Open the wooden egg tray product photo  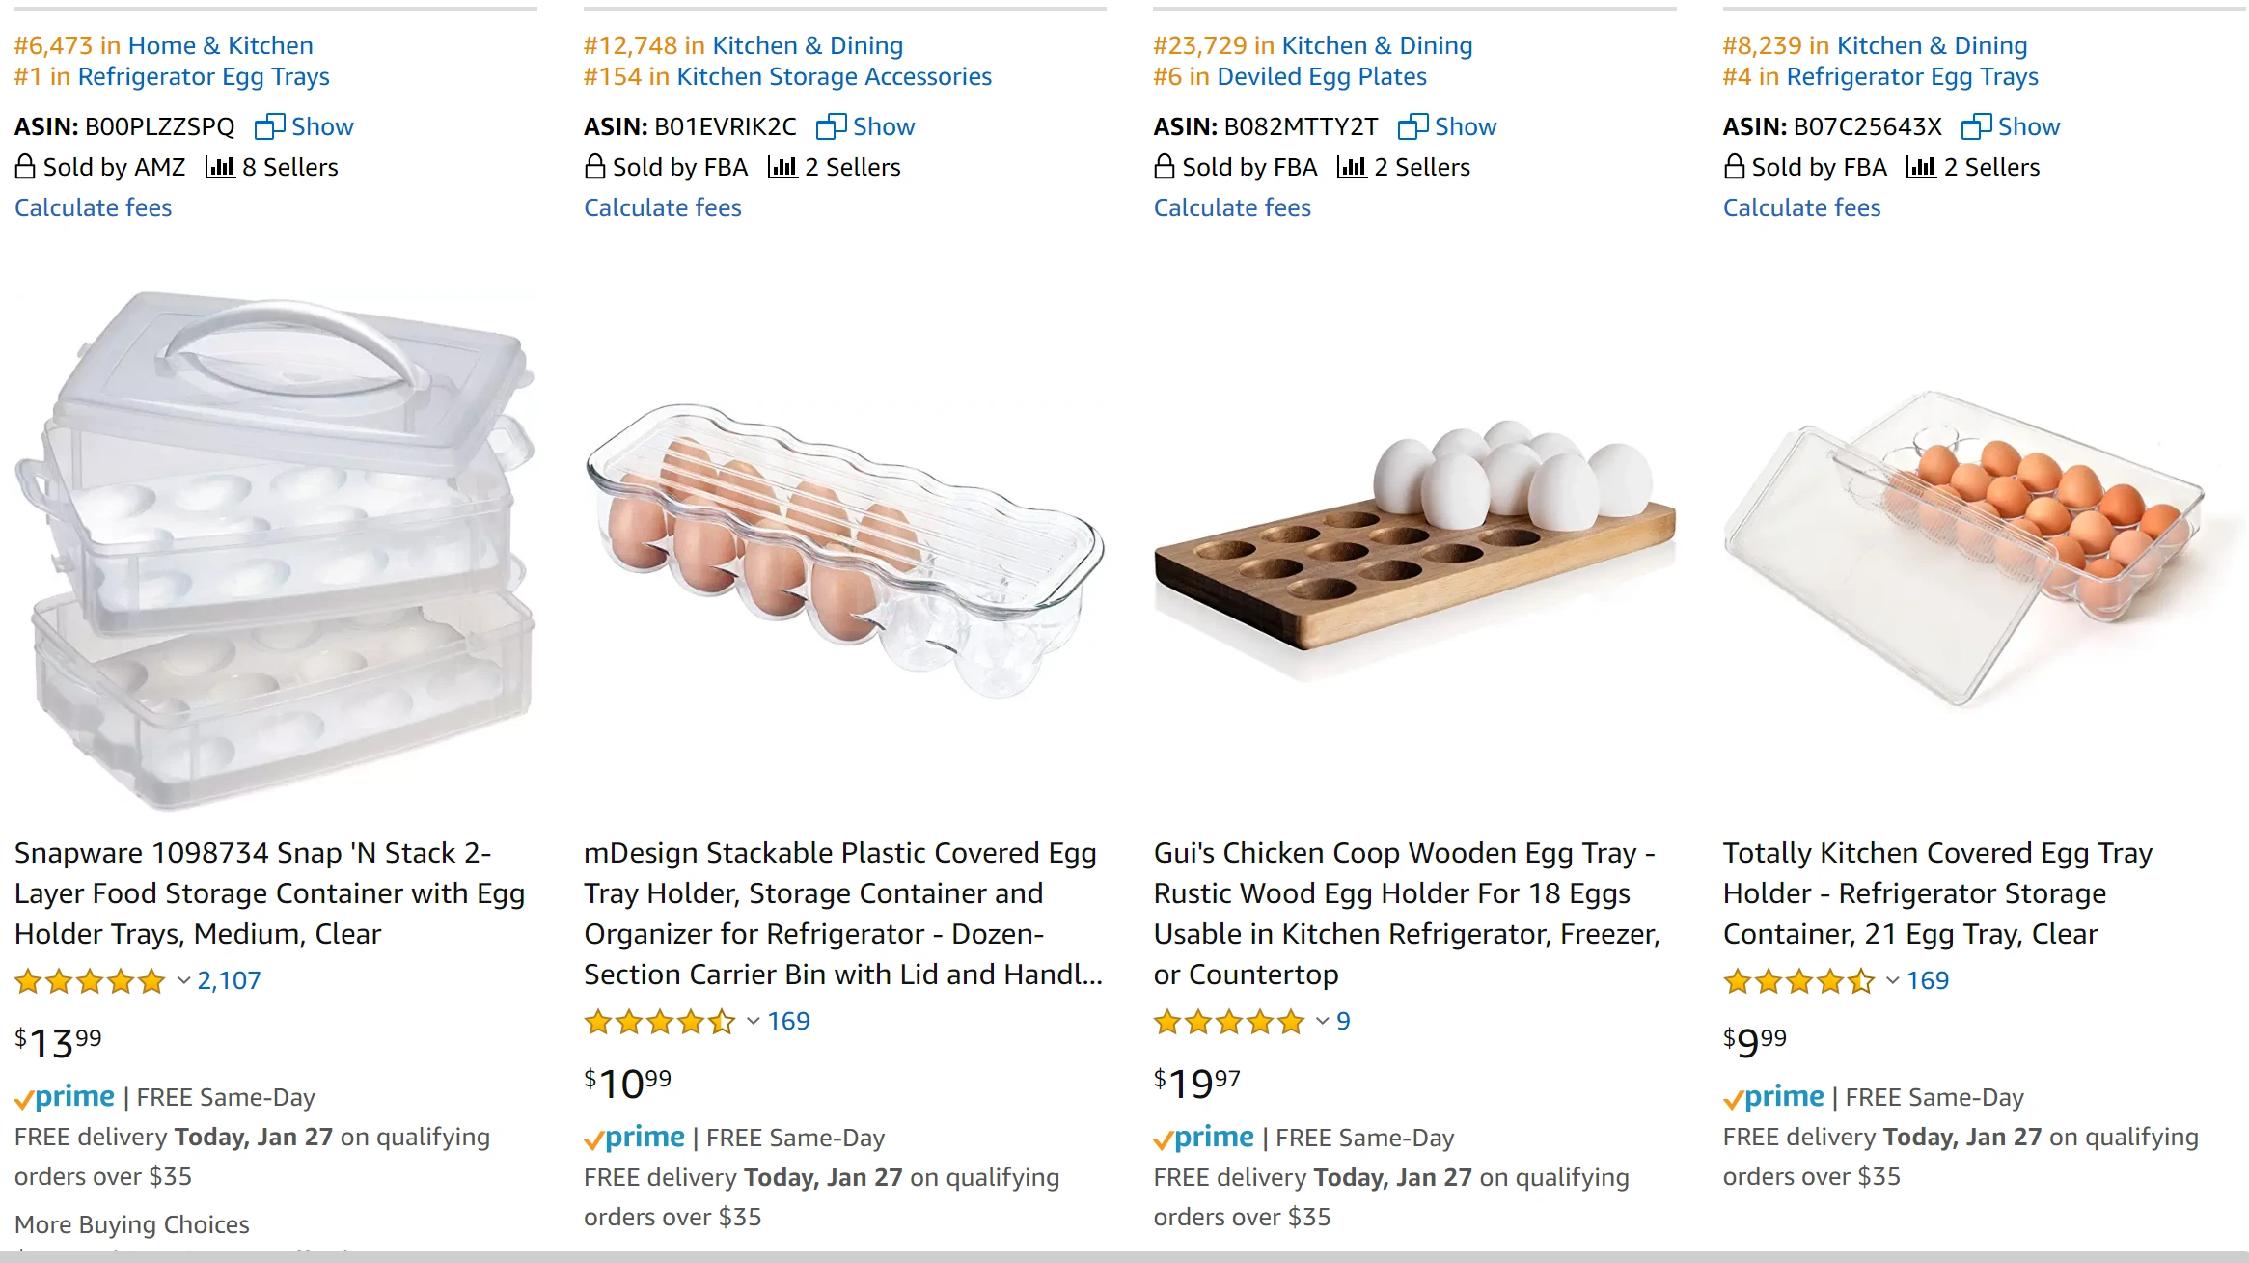point(1413,550)
